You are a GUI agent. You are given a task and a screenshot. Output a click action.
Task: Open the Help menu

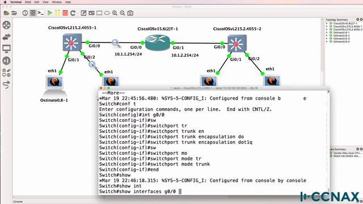[x=68, y=2]
